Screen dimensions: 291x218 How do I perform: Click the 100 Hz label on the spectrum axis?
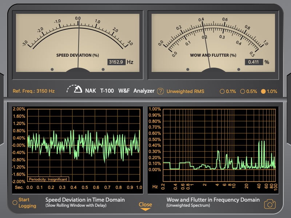(276, 186)
